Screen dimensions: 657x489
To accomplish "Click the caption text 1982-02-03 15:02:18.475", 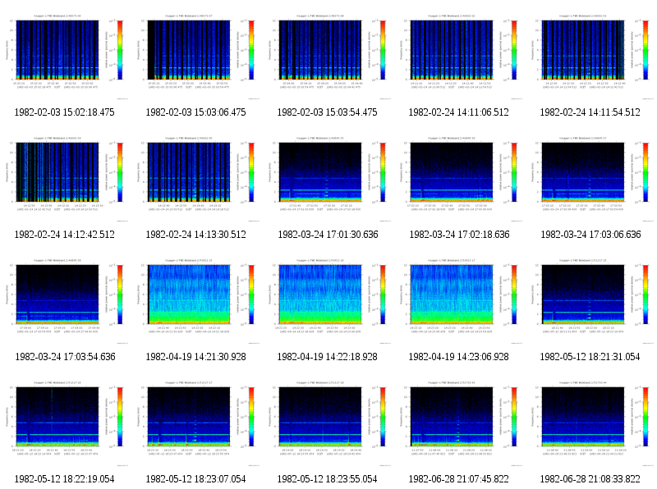I will (65, 112).
